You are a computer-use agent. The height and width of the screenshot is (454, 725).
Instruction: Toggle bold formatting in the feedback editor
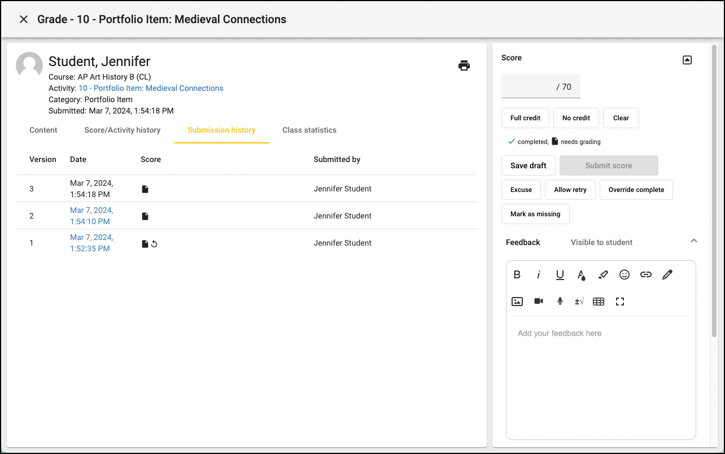[x=517, y=274]
